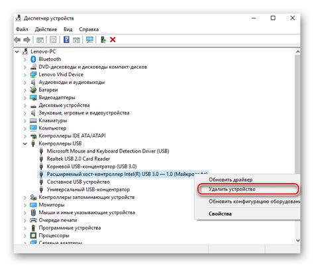The height and width of the screenshot is (267, 314).
Task: Expand the Клавиатуры category
Action: pyautogui.click(x=25, y=121)
